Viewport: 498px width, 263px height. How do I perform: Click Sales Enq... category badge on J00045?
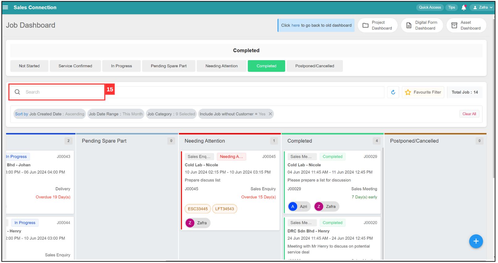click(199, 157)
